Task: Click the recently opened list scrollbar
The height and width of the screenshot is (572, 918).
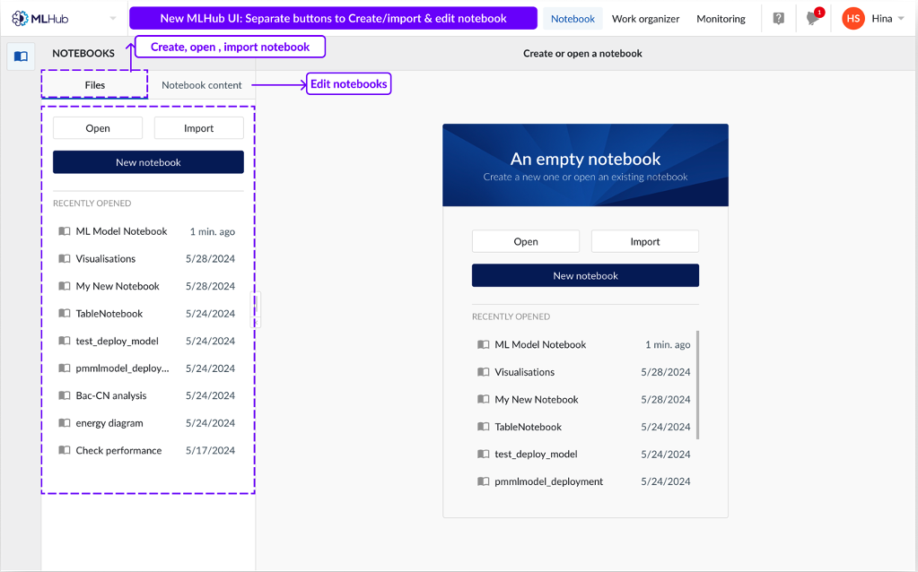Action: [697, 386]
